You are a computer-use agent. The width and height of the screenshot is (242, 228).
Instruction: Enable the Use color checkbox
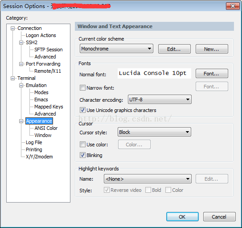pos(82,145)
